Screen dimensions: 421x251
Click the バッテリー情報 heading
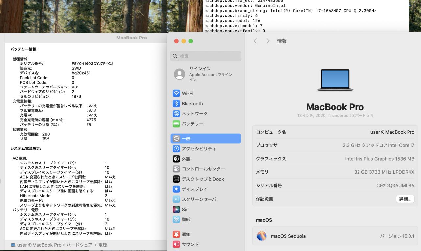[x=24, y=49]
